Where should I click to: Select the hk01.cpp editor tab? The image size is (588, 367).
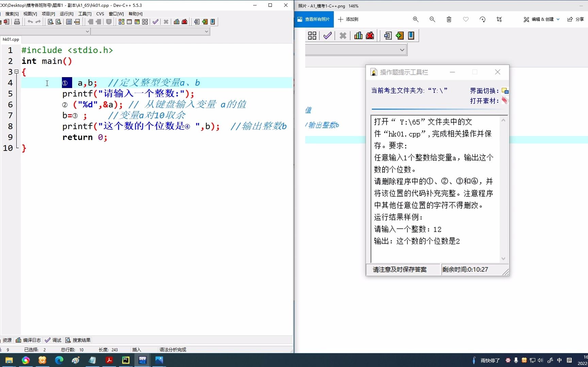tap(11, 39)
